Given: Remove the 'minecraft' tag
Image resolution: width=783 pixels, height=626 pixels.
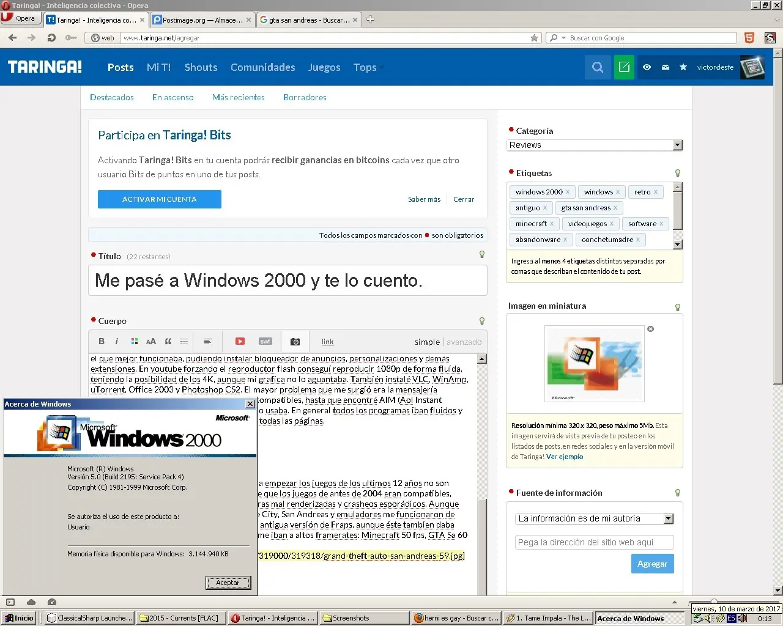Looking at the screenshot, I should coord(552,224).
